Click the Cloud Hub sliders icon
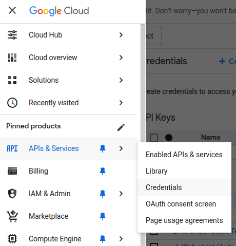 12,35
